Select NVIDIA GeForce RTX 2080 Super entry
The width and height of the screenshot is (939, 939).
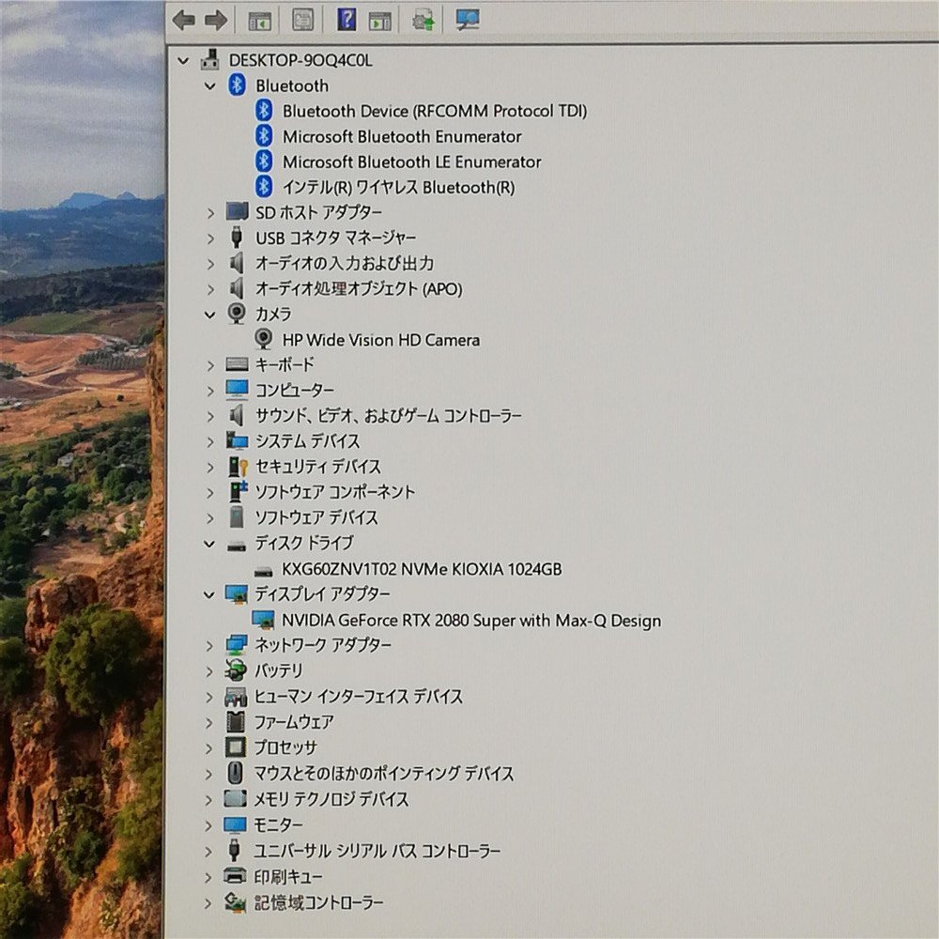(x=471, y=621)
